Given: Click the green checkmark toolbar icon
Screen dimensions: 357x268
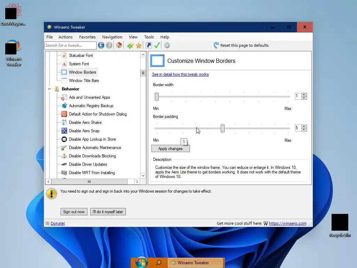Looking at the screenshot, I should (157, 45).
